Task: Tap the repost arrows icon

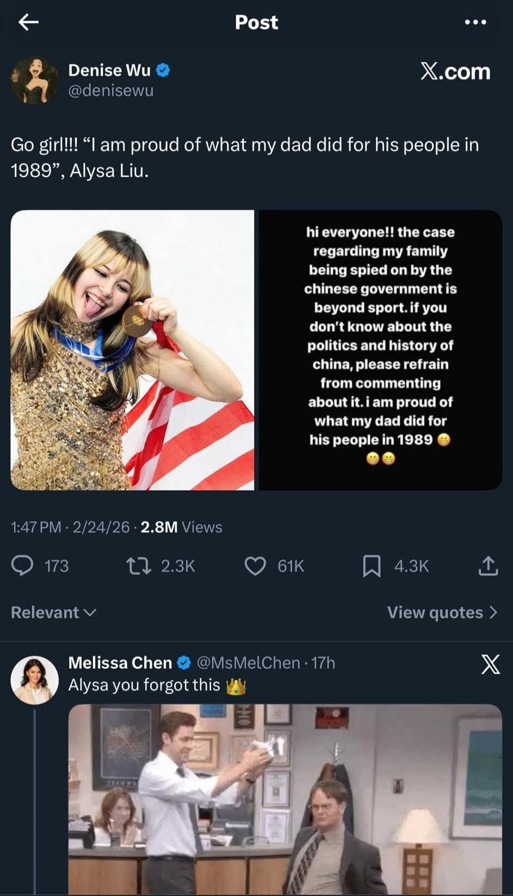Action: [x=139, y=566]
